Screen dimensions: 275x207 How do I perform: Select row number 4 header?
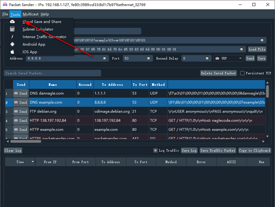point(9,121)
